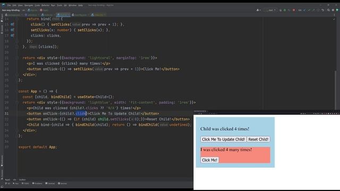Open the TODO tool window button
This screenshot has width=340, height=191.
[x=25, y=184]
